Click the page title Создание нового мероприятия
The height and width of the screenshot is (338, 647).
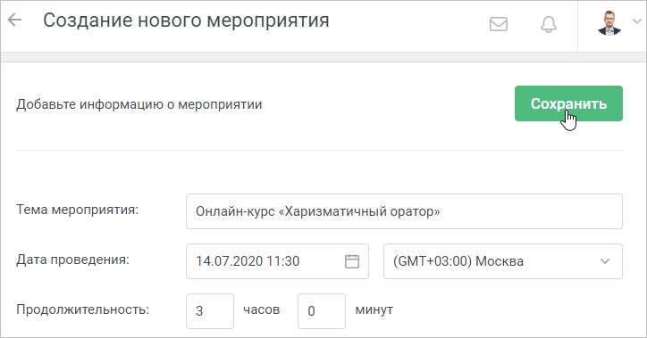(x=186, y=21)
